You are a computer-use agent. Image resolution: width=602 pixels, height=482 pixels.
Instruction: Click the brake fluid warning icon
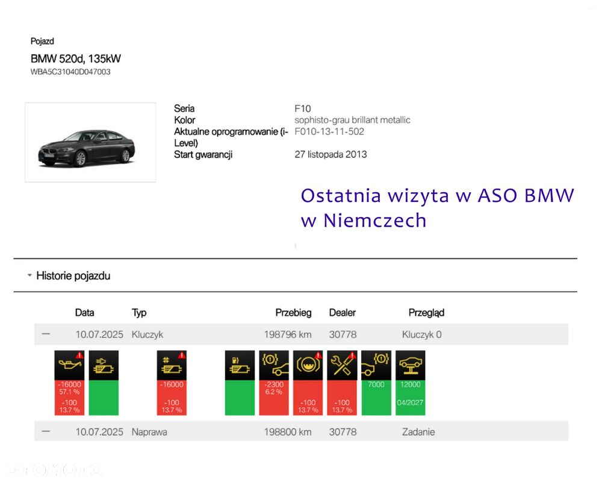(x=308, y=365)
